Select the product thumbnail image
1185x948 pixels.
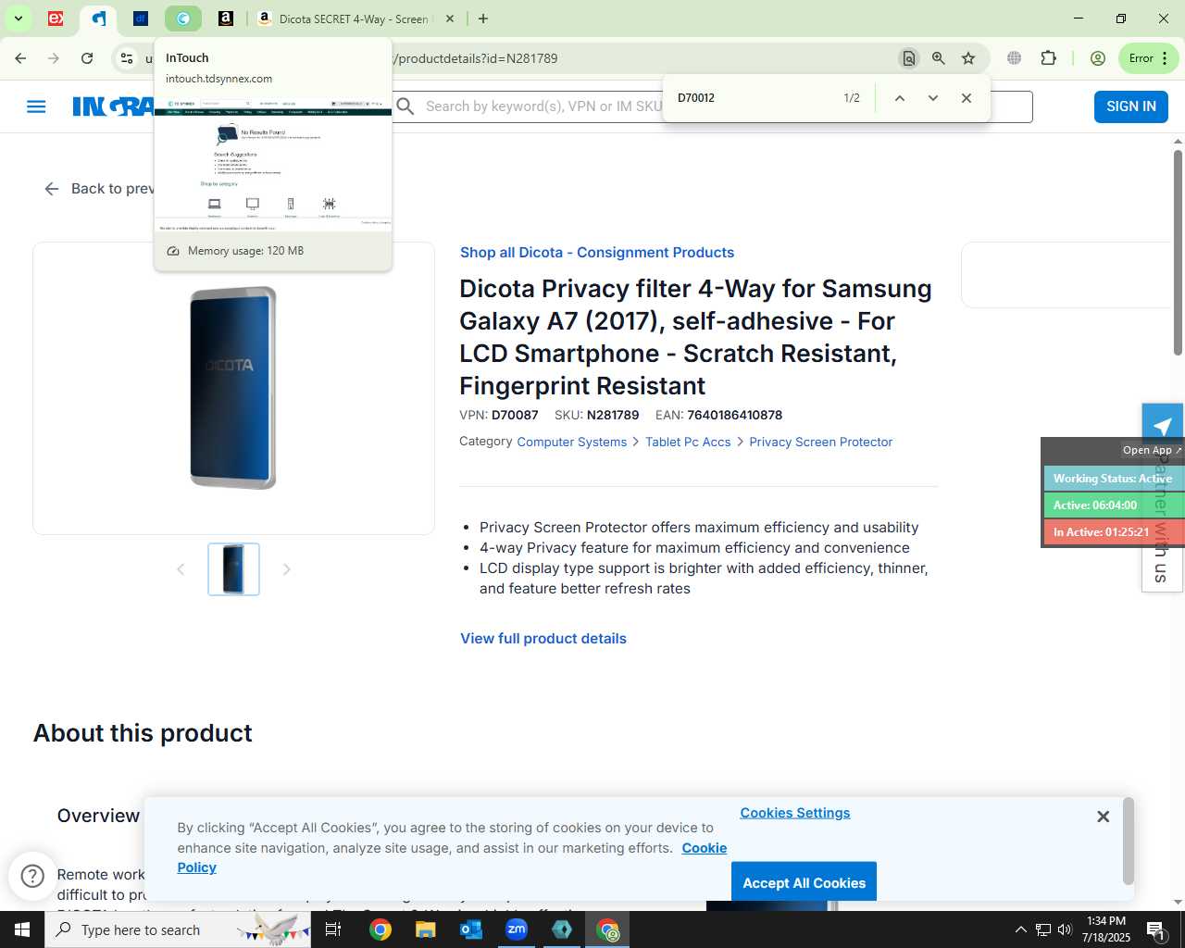click(x=233, y=569)
